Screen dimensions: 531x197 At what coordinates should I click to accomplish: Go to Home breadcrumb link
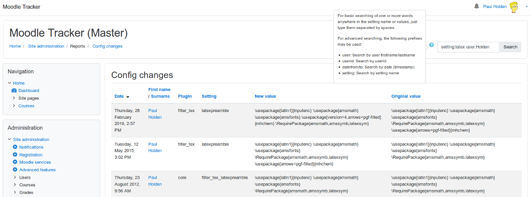tap(15, 46)
